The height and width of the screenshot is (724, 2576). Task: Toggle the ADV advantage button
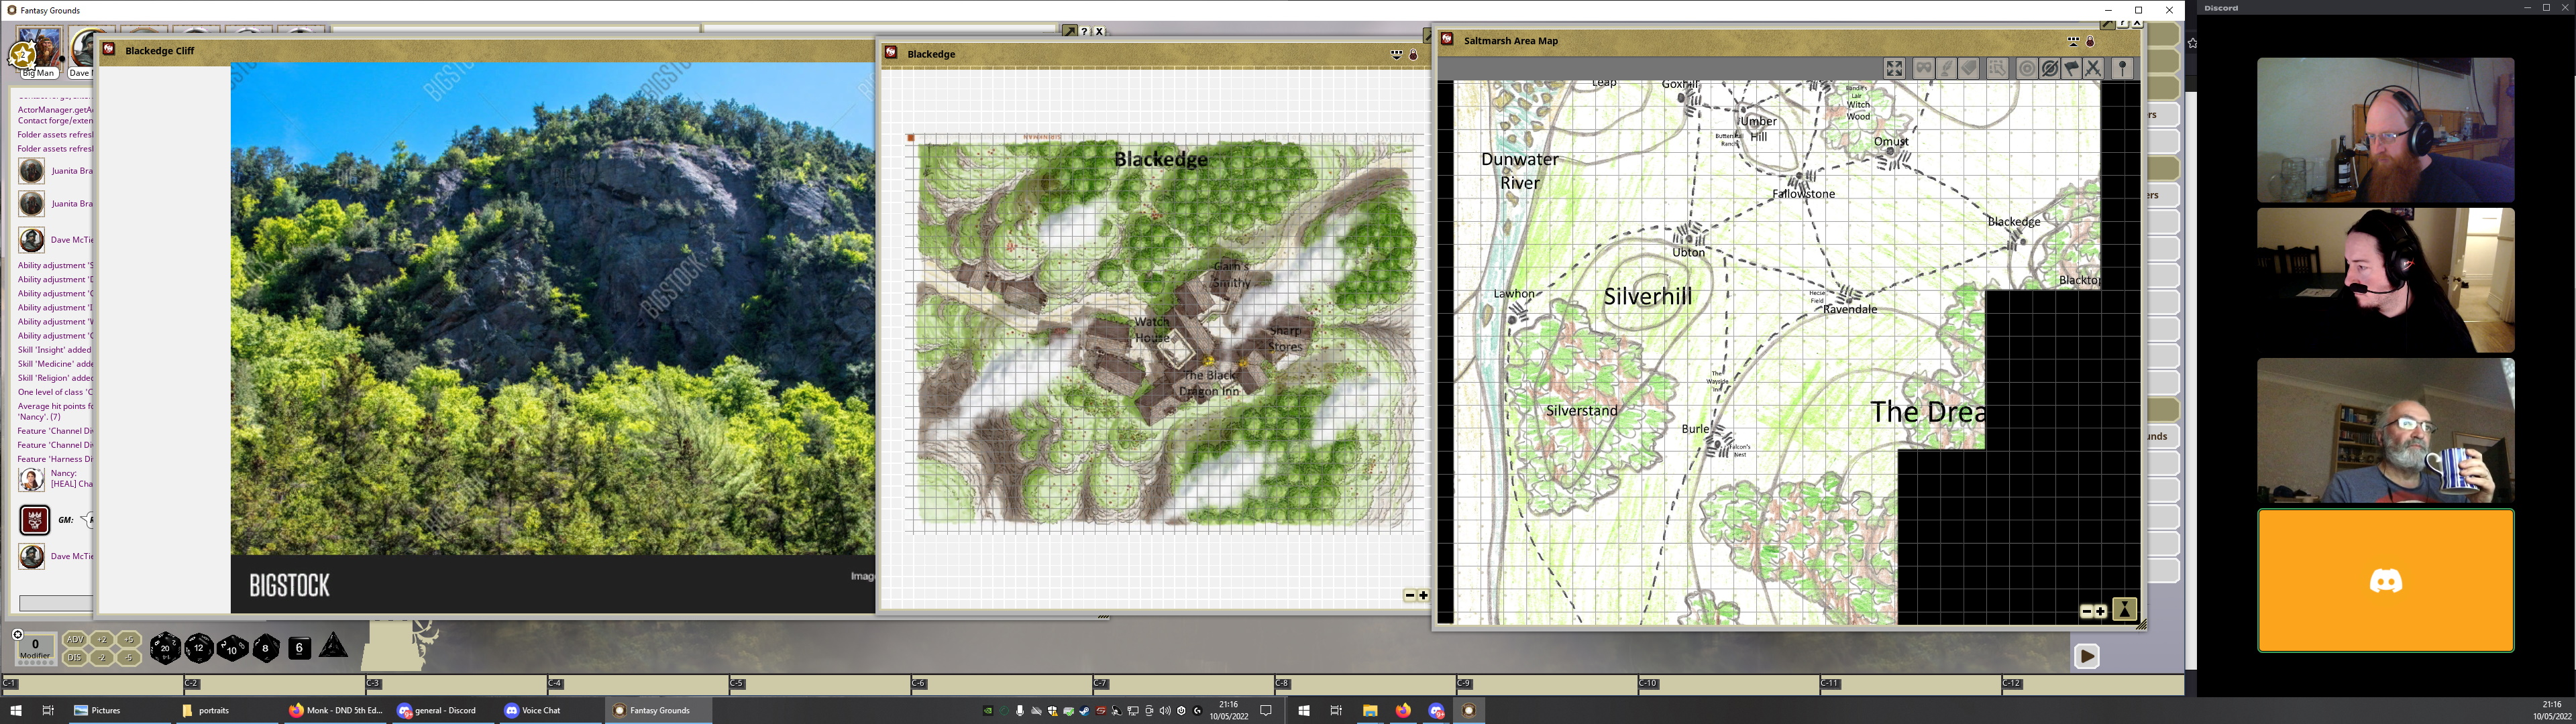(75, 640)
